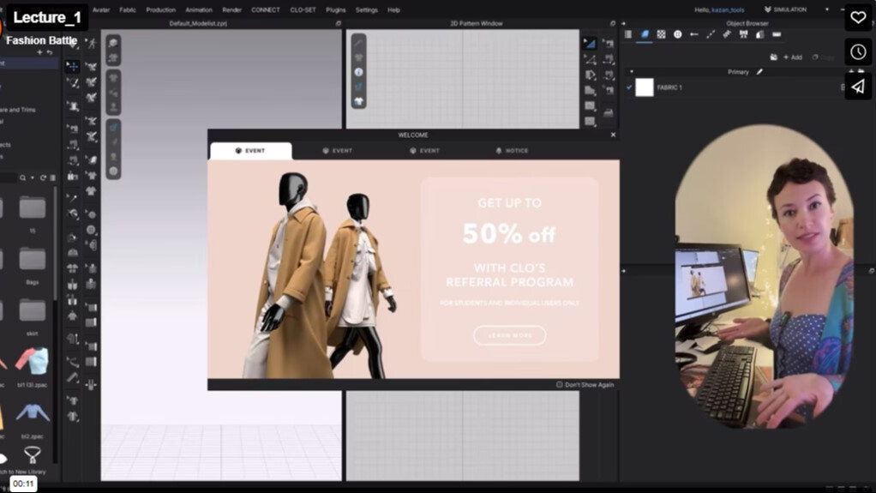Select the transform/move tool in 3D toolbar
The height and width of the screenshot is (493, 876).
tap(72, 66)
